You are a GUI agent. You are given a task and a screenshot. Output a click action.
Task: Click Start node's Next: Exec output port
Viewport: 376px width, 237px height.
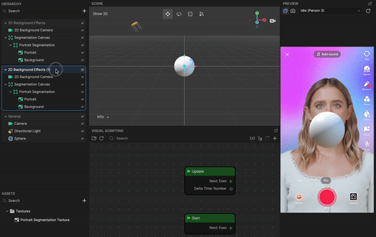click(x=231, y=228)
